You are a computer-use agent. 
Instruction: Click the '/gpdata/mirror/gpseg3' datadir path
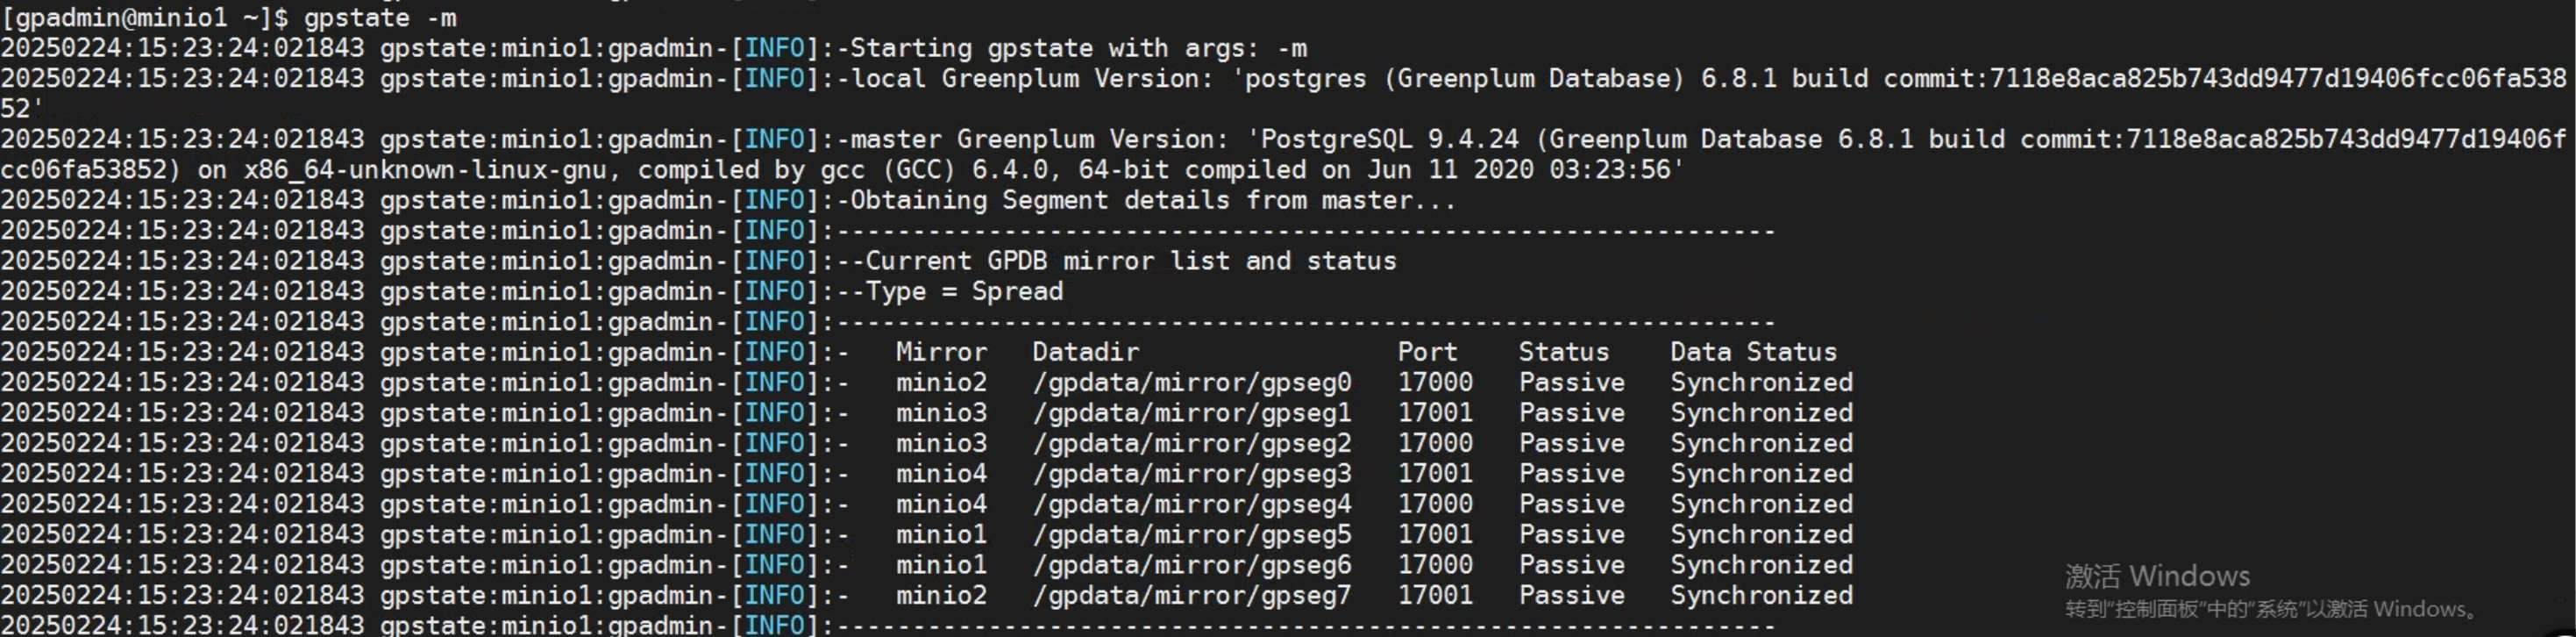(x=1192, y=474)
